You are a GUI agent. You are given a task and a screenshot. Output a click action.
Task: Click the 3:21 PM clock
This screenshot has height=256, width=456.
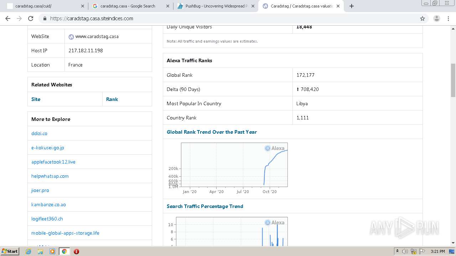point(437,251)
